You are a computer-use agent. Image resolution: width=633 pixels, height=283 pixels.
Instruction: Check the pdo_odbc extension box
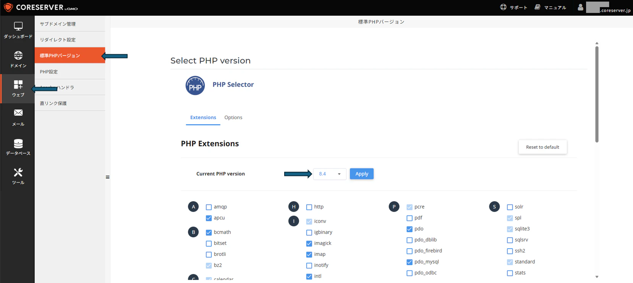(410, 273)
